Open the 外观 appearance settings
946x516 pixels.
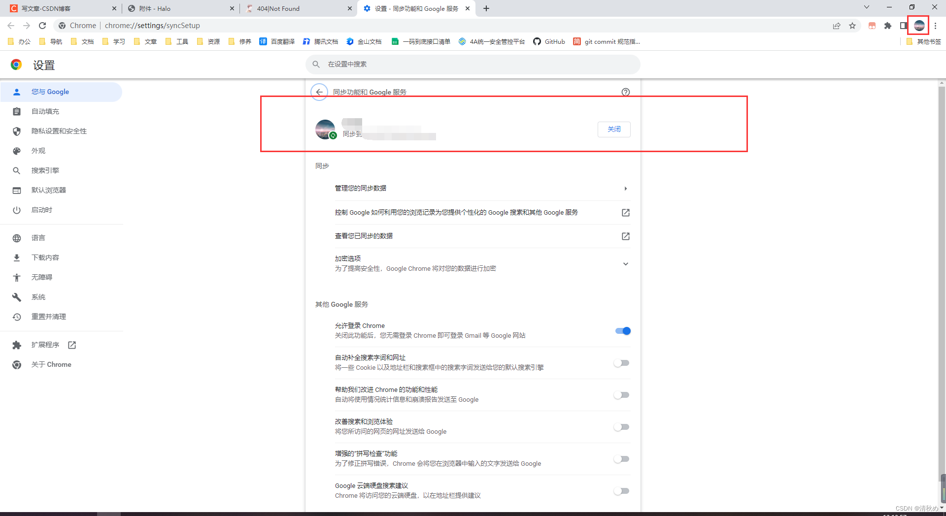point(38,151)
